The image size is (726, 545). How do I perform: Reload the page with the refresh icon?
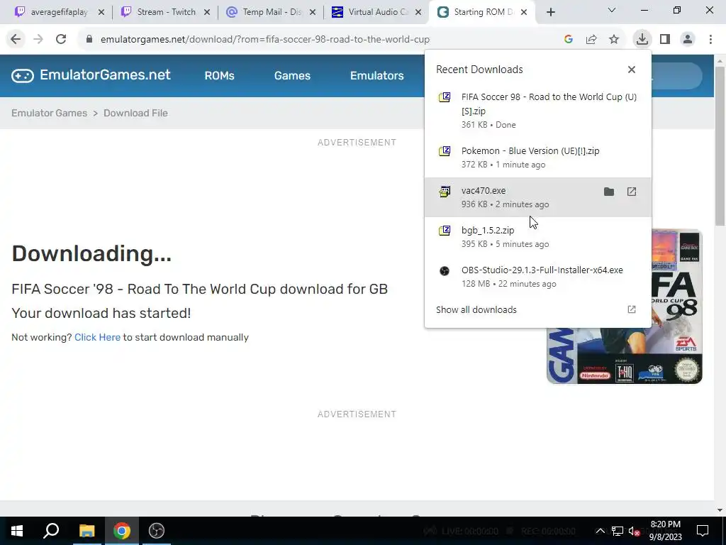click(x=61, y=40)
